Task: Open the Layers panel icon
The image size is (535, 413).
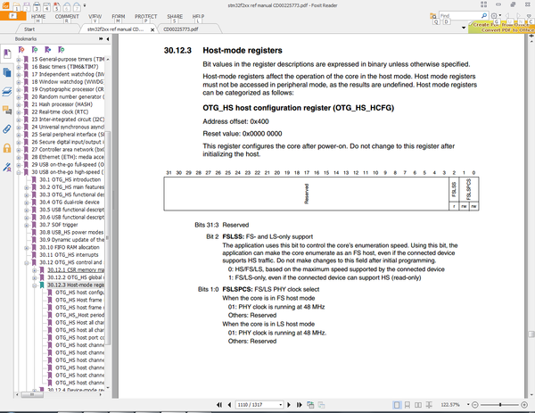Action: [7, 92]
